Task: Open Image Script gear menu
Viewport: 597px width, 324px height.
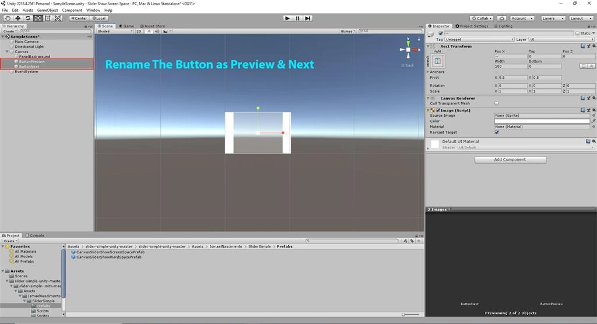Action: tap(594, 110)
